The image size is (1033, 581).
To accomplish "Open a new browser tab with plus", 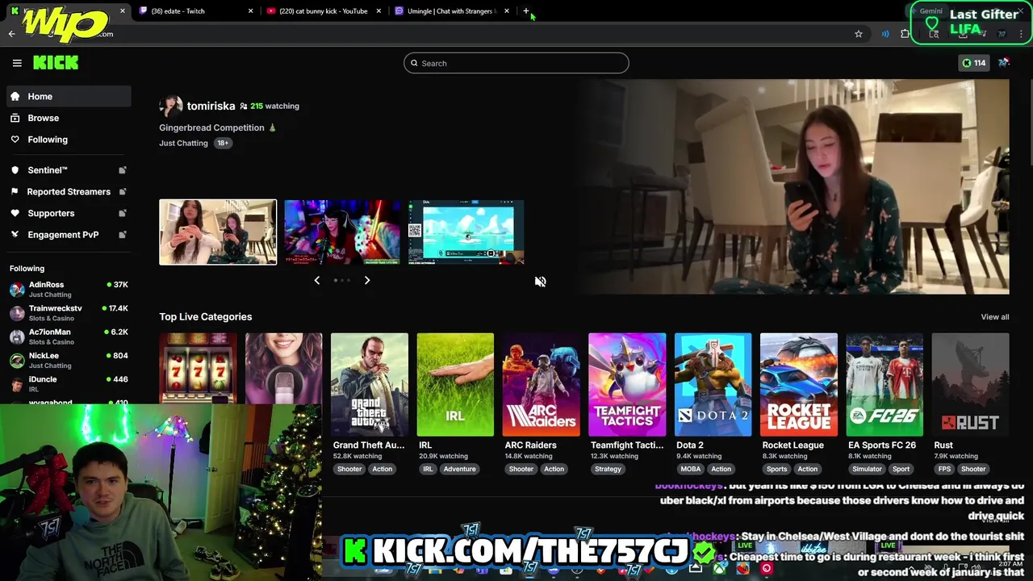I will coord(526,11).
